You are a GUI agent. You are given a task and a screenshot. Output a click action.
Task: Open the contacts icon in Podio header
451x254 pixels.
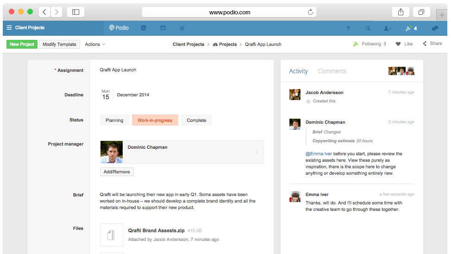pyautogui.click(x=144, y=28)
